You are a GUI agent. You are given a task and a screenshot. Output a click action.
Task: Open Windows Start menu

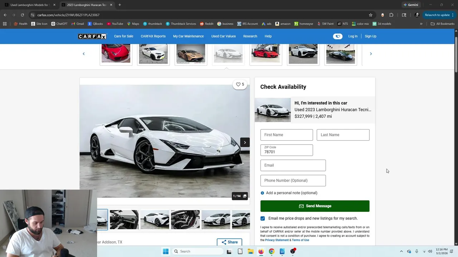[x=166, y=251]
